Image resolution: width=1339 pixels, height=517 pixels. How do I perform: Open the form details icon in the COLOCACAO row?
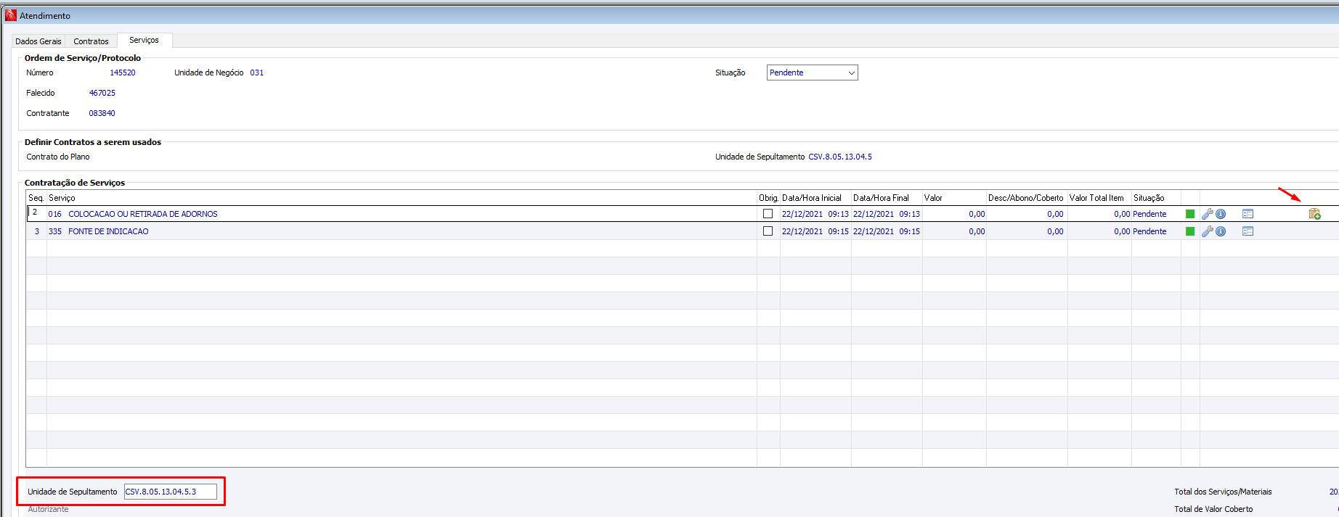1248,214
